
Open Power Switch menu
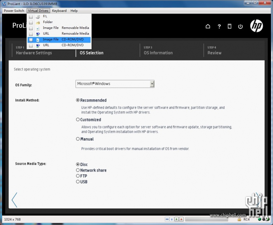coord(14,10)
